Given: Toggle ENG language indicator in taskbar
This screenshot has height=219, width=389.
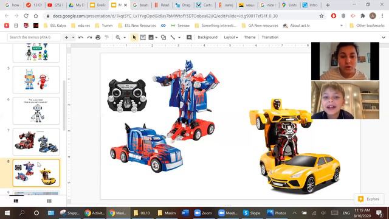Looking at the screenshot, I should (x=346, y=213).
